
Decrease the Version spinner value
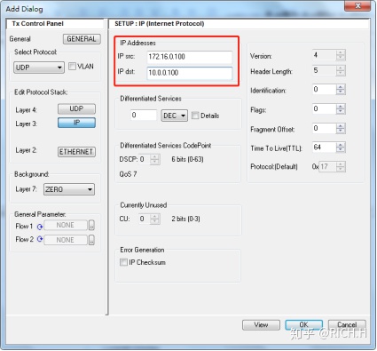point(341,58)
